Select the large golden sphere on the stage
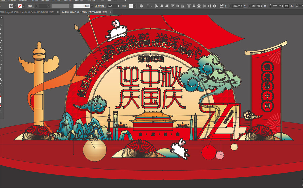Viewport: 303px width, 188px height. coord(95,150)
